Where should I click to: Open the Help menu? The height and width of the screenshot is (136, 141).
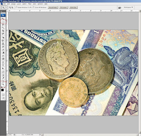pos(46,4)
